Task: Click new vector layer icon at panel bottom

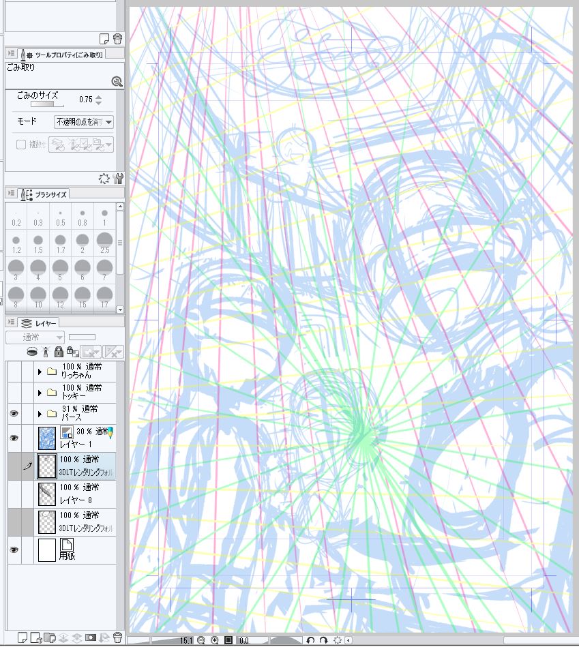Action: [x=36, y=637]
